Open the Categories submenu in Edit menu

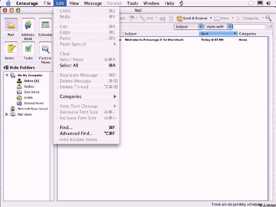(87, 97)
